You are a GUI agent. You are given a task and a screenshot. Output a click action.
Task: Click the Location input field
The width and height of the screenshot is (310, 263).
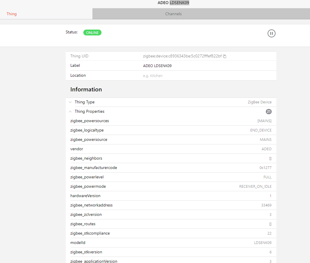[x=210, y=76]
